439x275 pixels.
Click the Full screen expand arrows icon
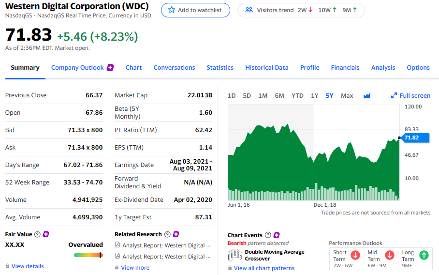point(394,95)
